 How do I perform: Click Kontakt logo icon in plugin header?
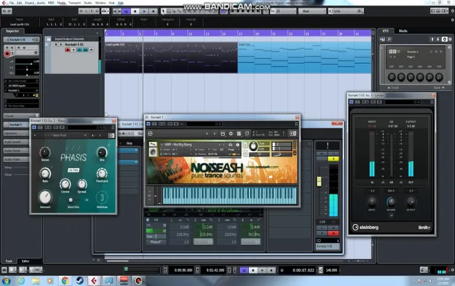click(x=150, y=134)
